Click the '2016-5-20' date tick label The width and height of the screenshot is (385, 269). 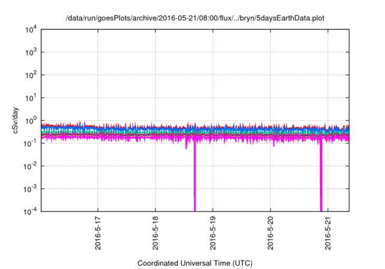pos(270,233)
